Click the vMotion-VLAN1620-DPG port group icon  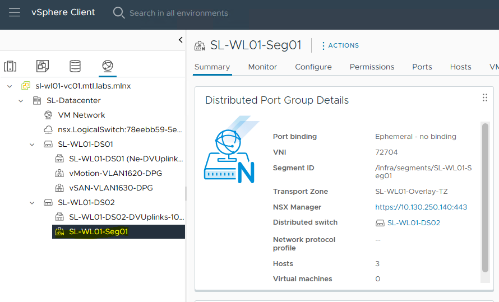pyautogui.click(x=59, y=173)
